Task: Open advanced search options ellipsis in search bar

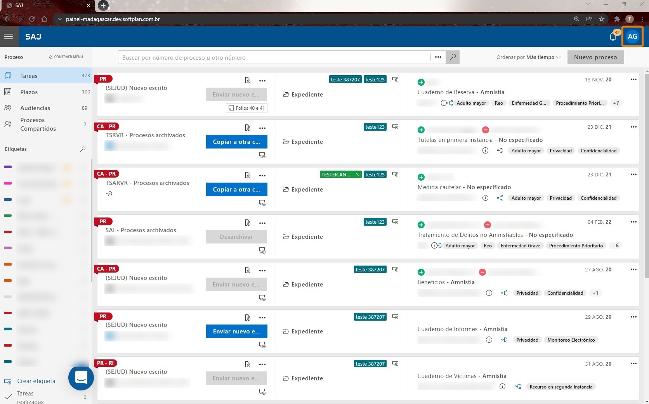Action: tap(438, 57)
